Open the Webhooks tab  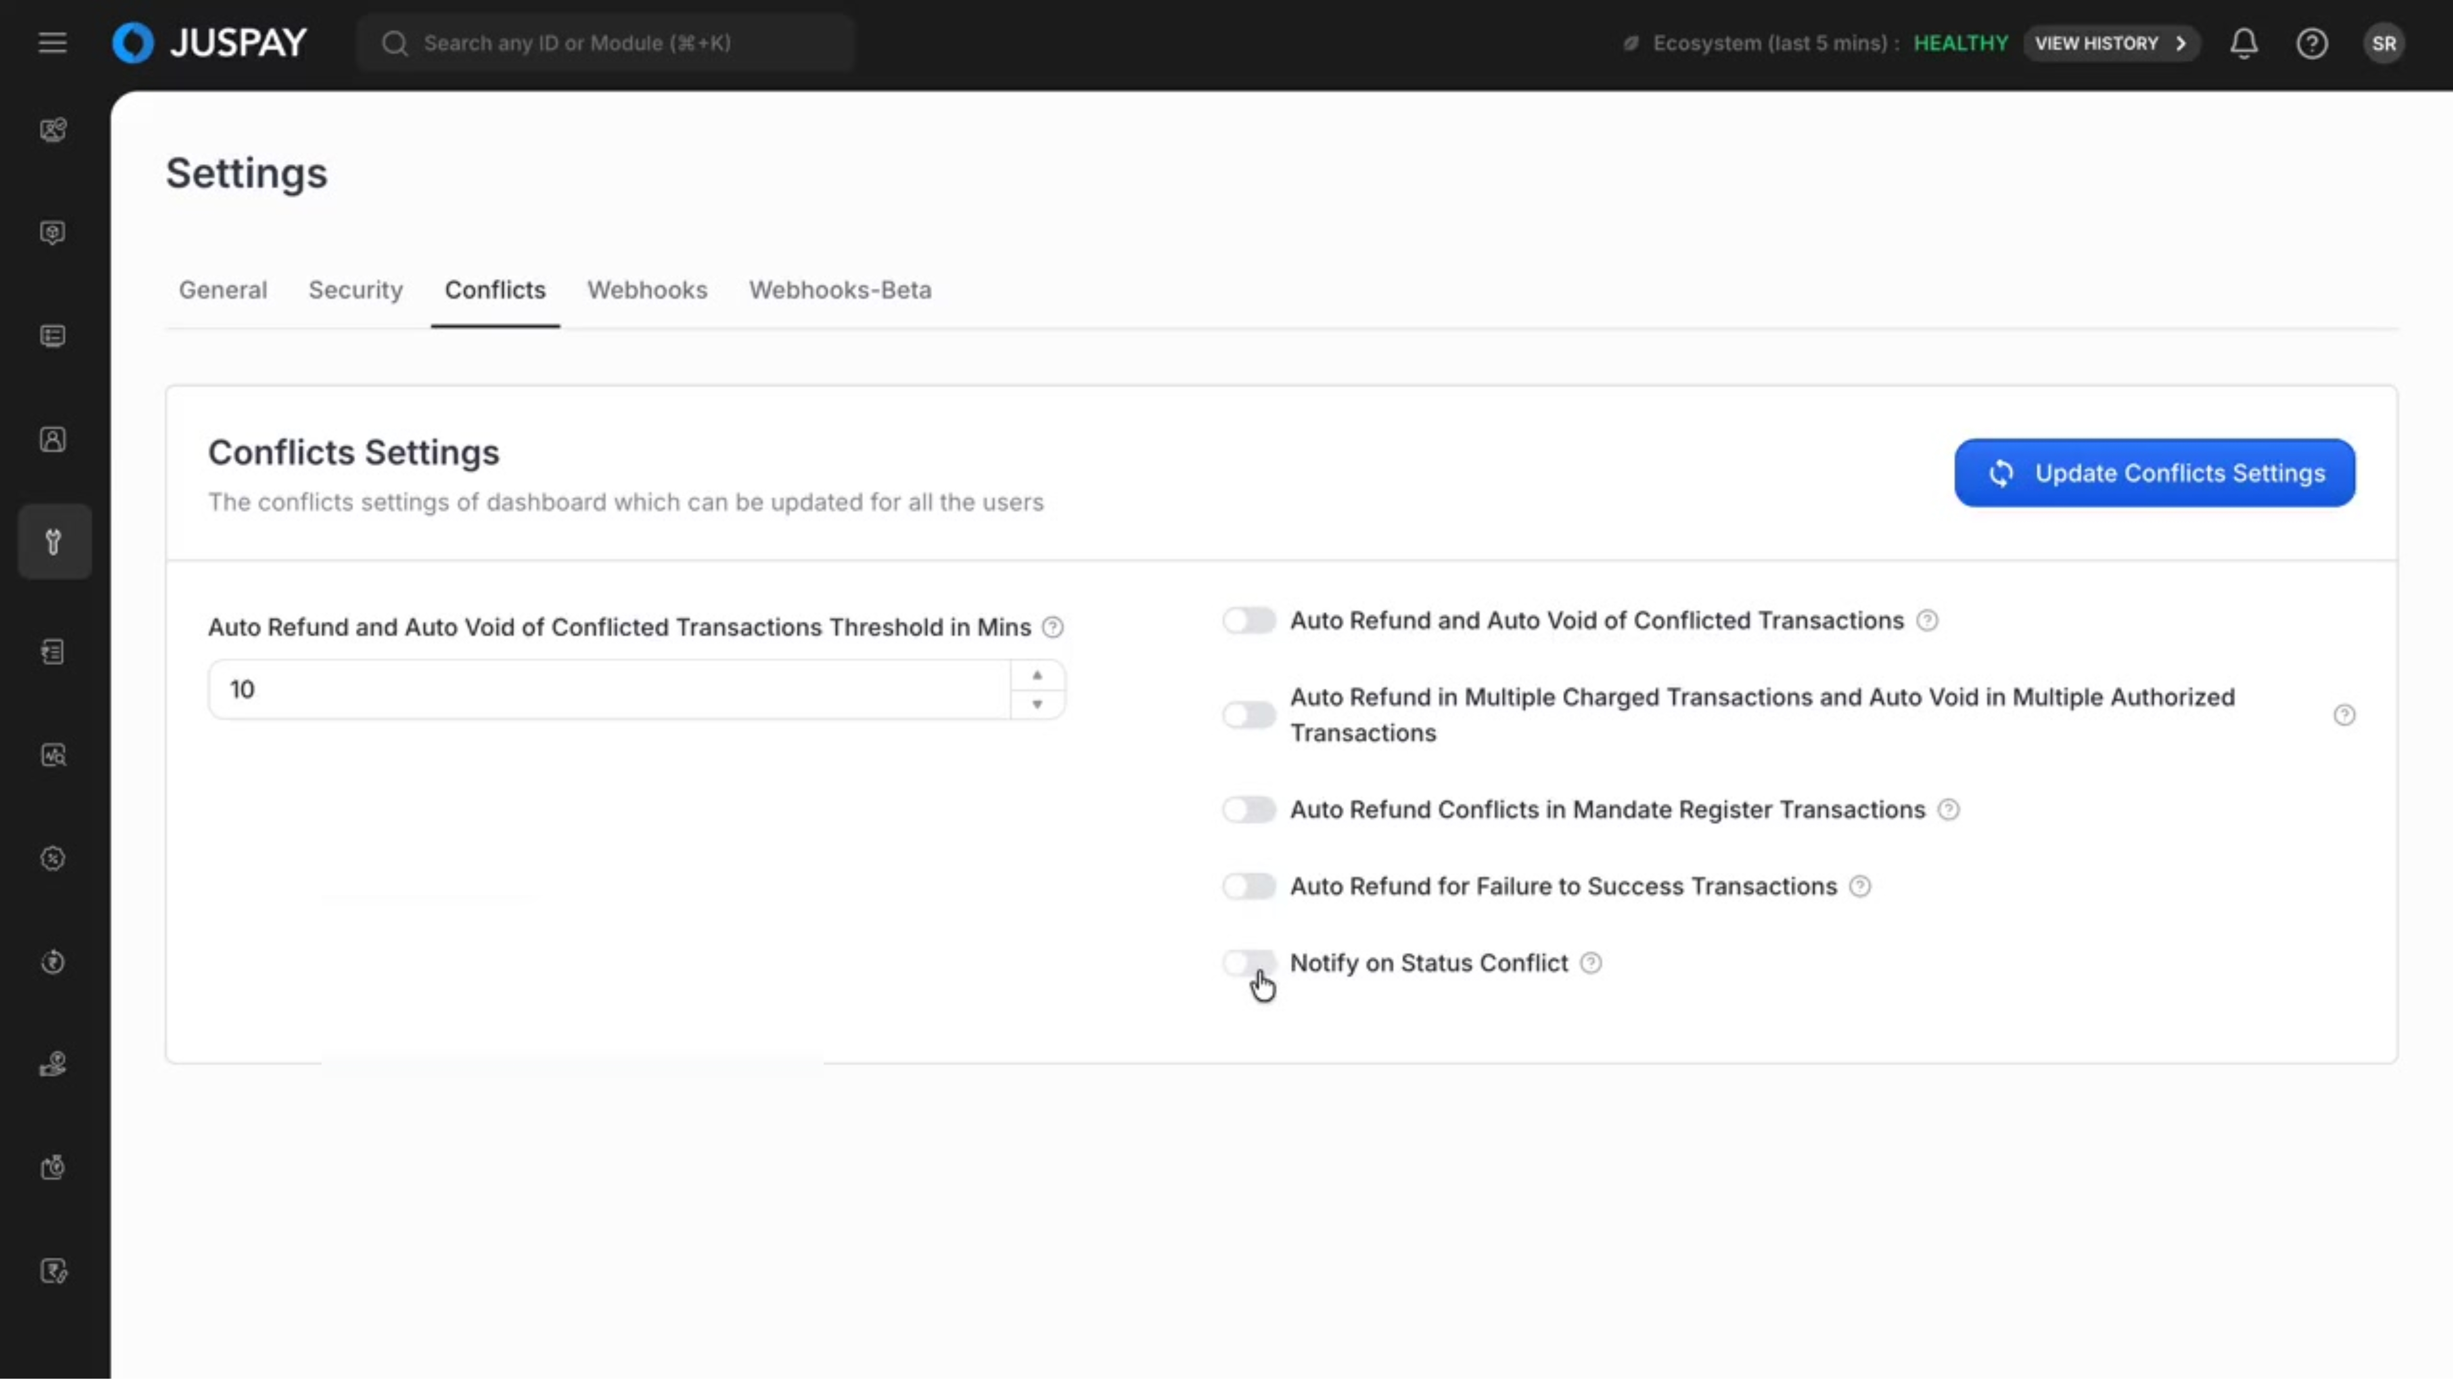647,289
